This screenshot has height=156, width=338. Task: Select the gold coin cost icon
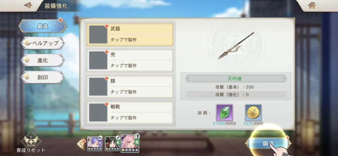[x=253, y=112]
